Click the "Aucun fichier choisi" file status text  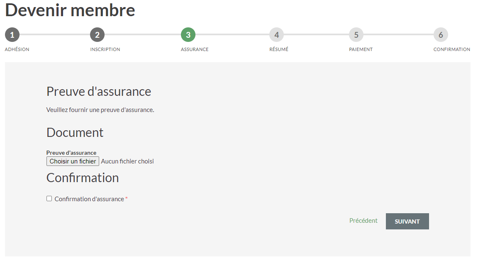[127, 161]
